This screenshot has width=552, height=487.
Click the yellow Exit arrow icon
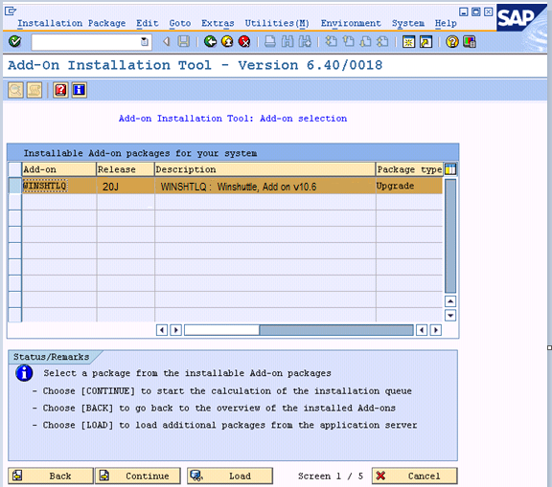227,42
